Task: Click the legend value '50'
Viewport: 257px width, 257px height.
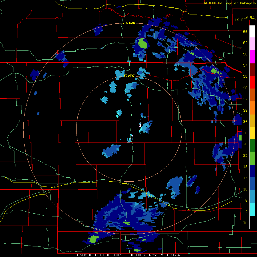Action: (x=245, y=77)
